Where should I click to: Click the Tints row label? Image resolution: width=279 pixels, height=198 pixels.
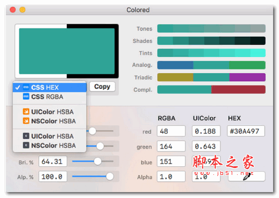click(x=146, y=53)
